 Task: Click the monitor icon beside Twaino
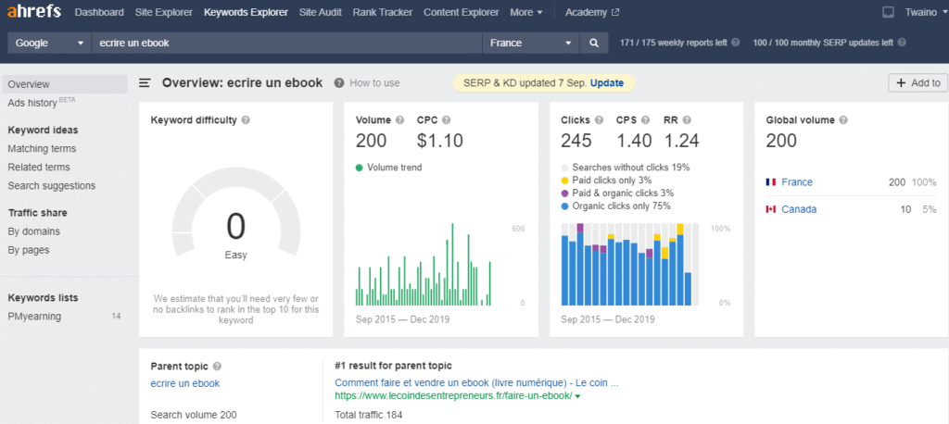(888, 13)
